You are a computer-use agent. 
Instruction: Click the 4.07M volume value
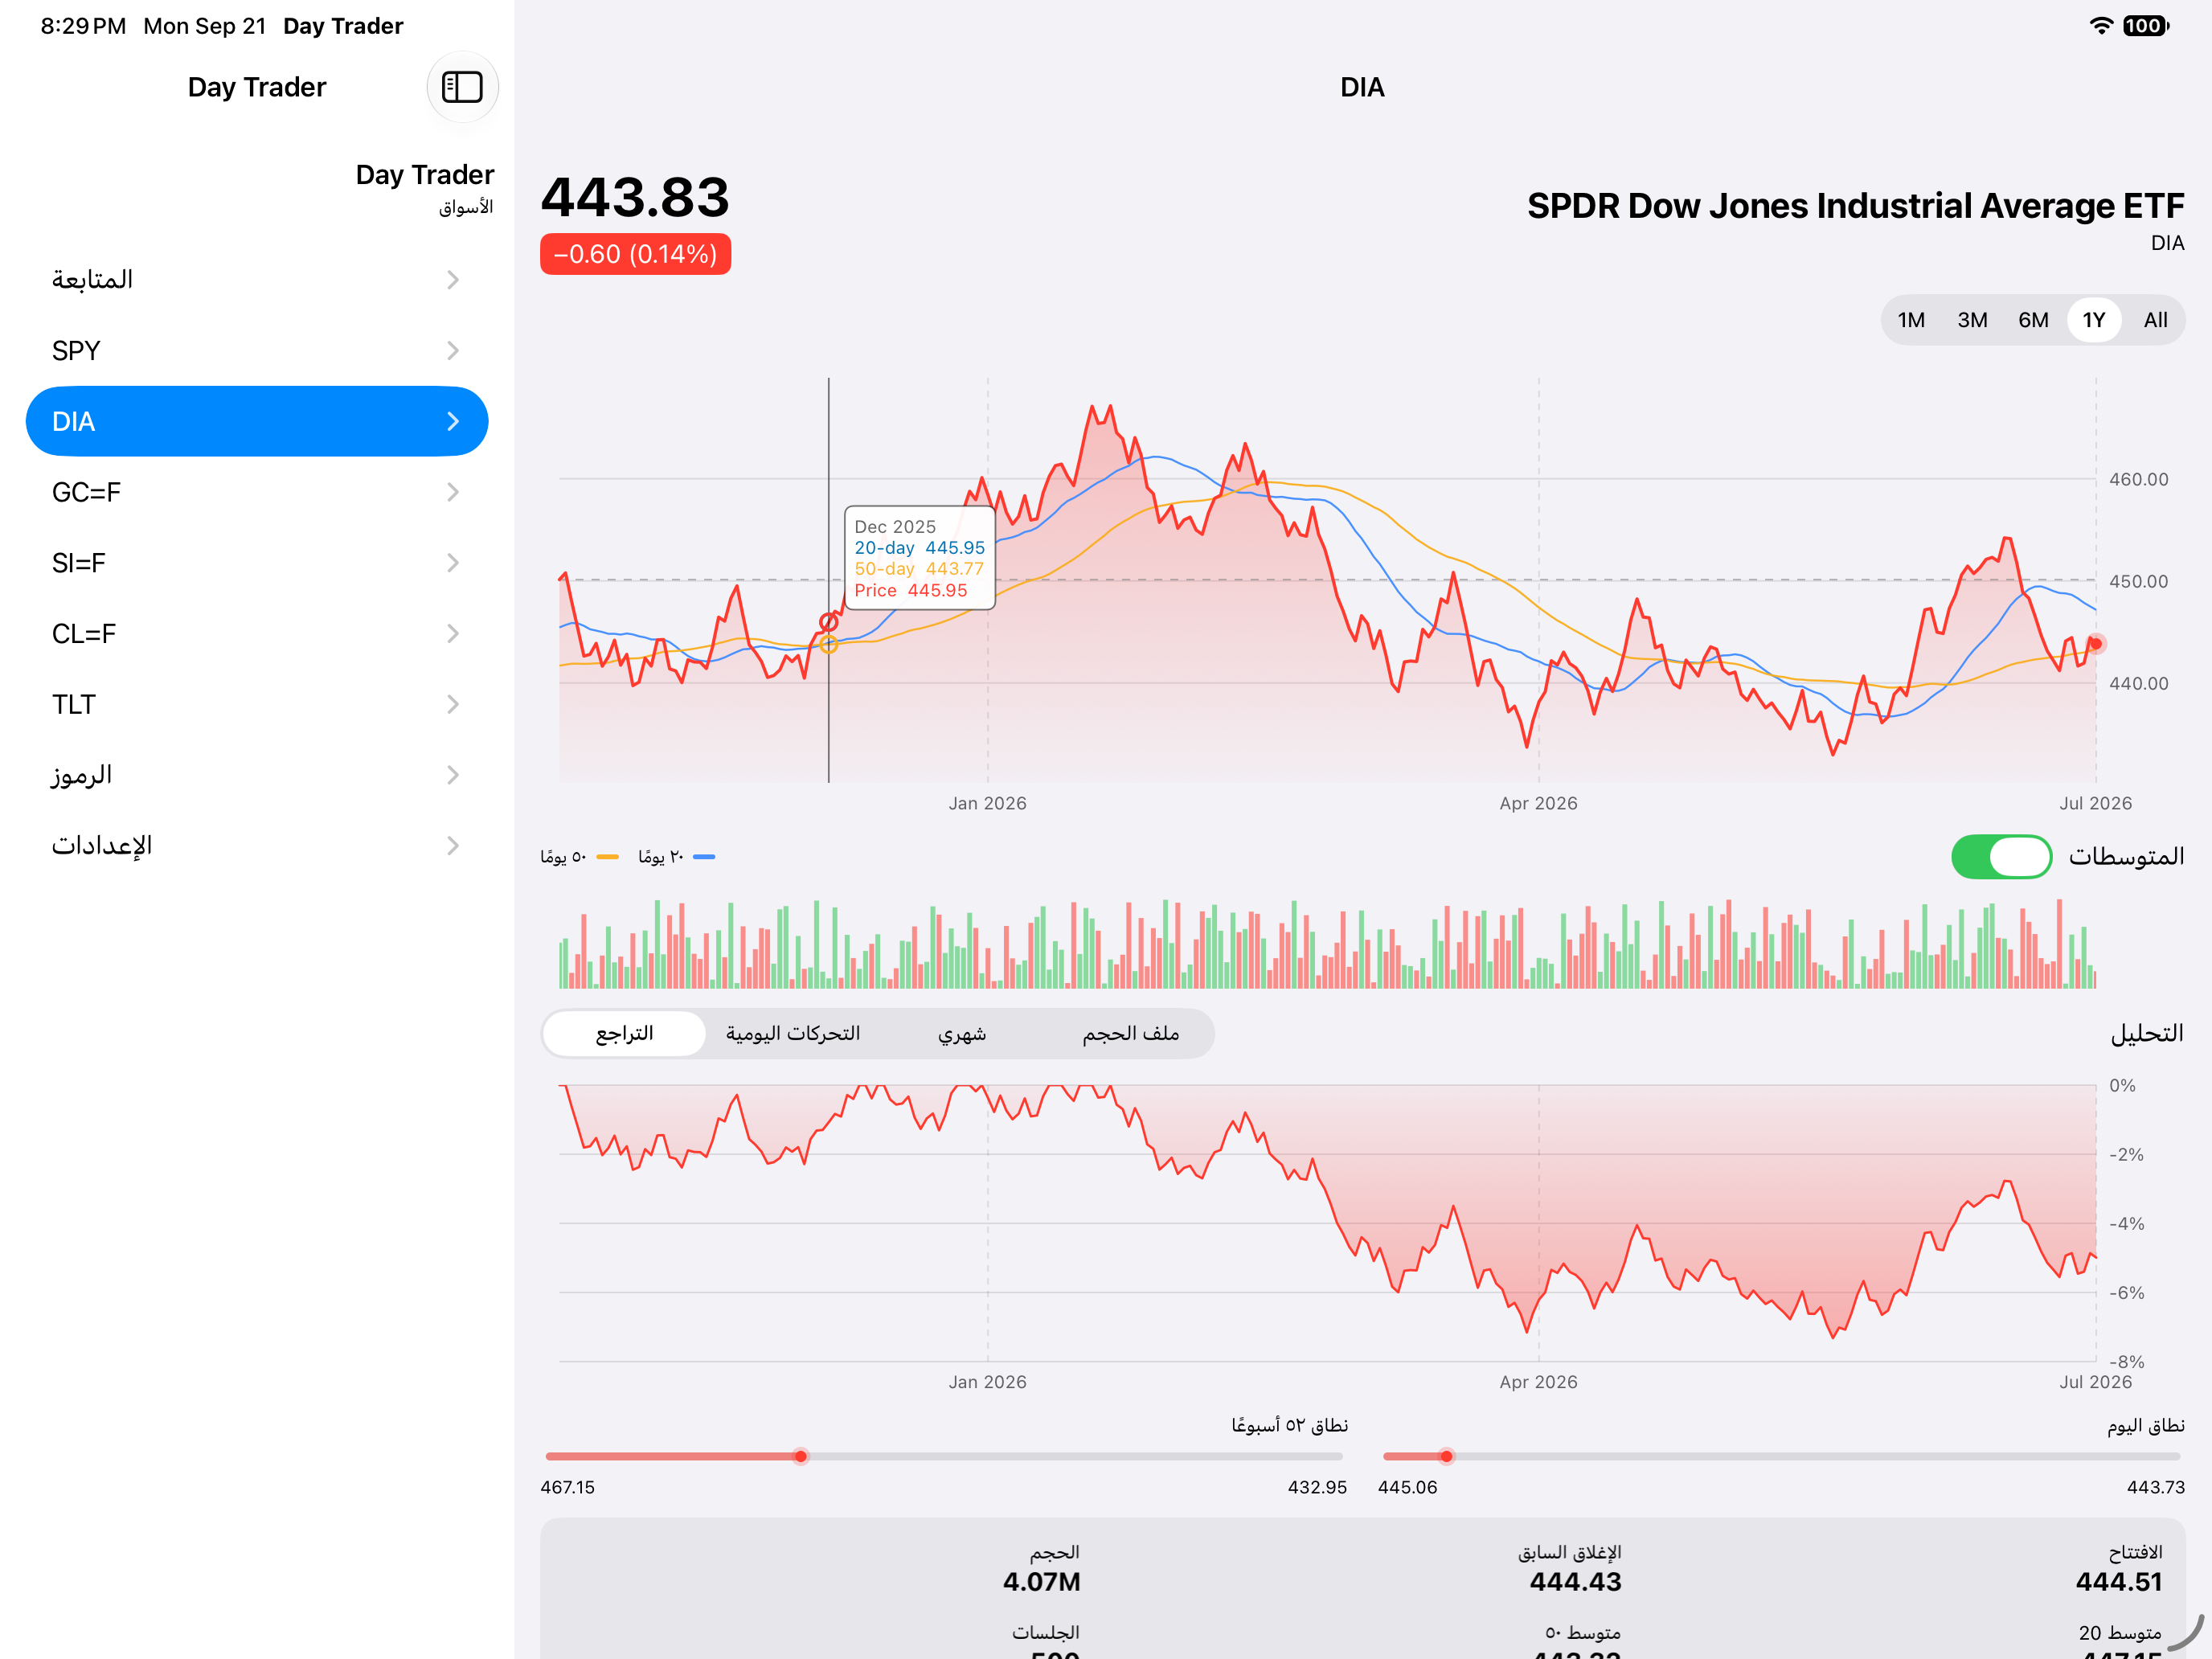[x=1041, y=1582]
